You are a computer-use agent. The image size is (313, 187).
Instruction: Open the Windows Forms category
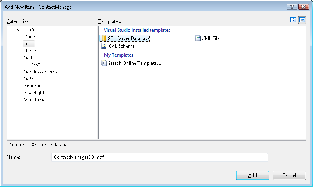pos(40,72)
